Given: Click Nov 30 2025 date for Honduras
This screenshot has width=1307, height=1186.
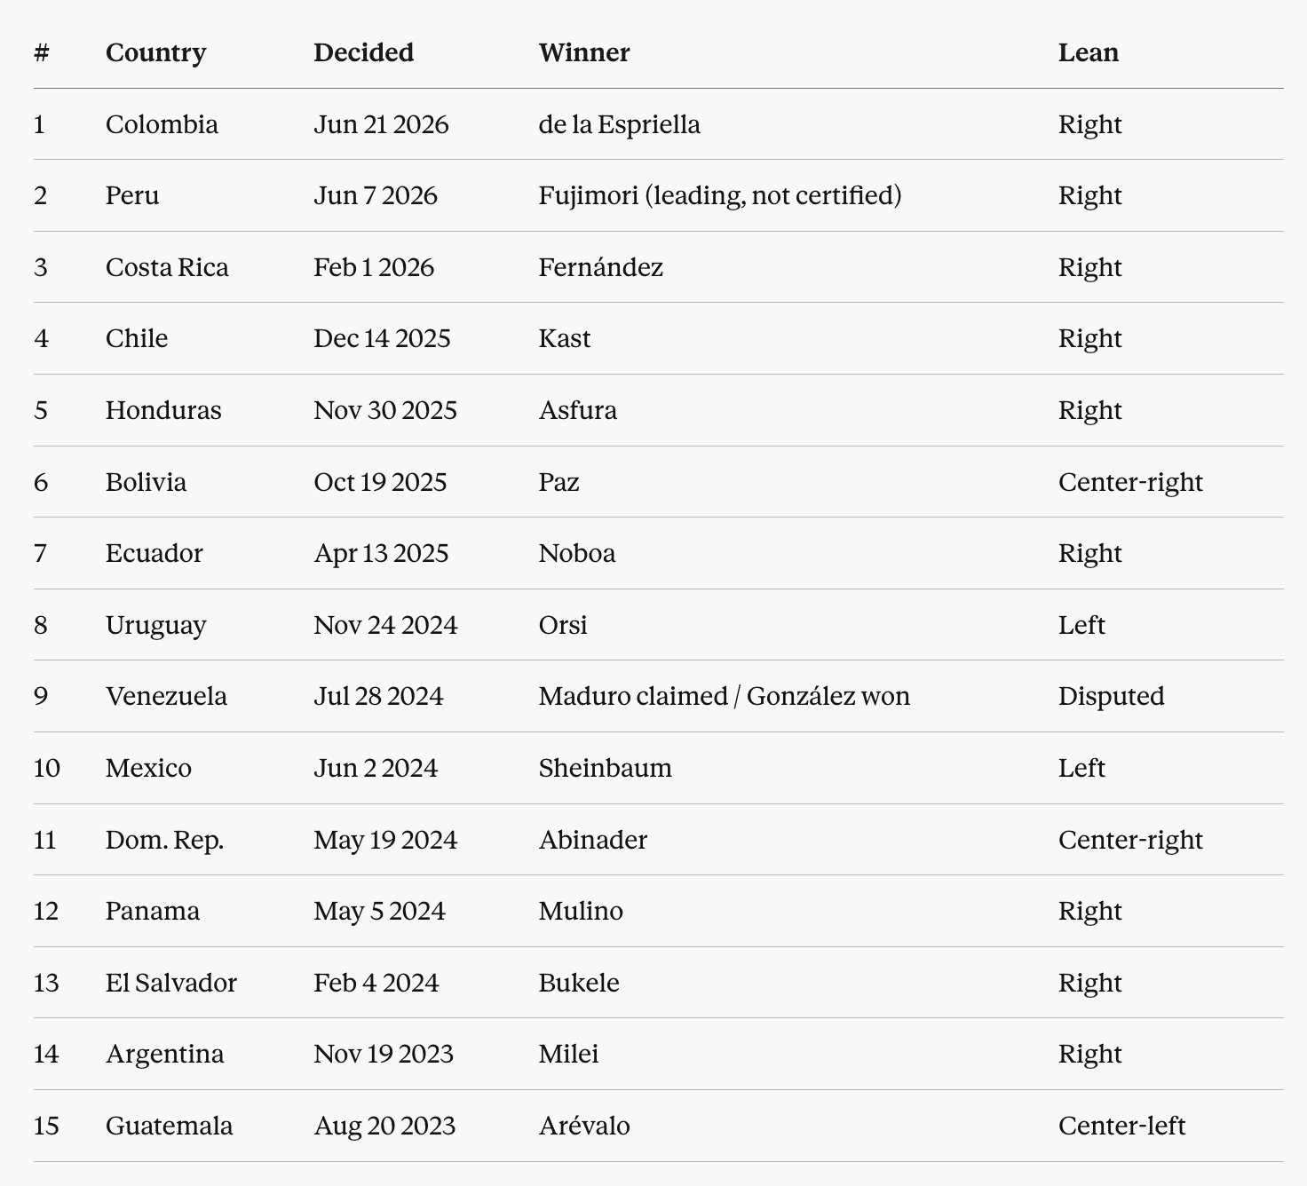Looking at the screenshot, I should [x=385, y=410].
